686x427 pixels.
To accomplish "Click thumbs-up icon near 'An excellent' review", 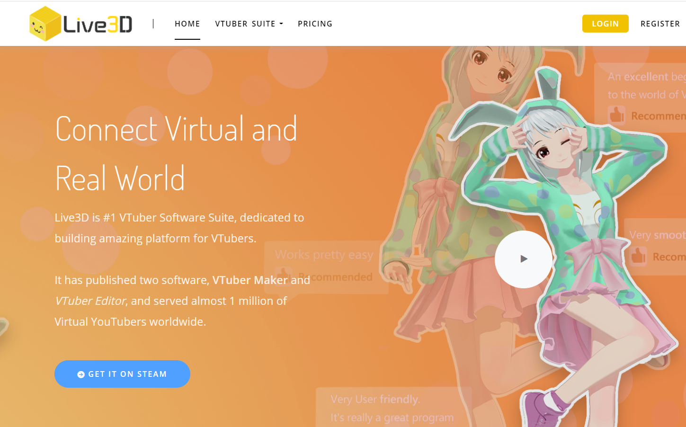I will coord(616,115).
